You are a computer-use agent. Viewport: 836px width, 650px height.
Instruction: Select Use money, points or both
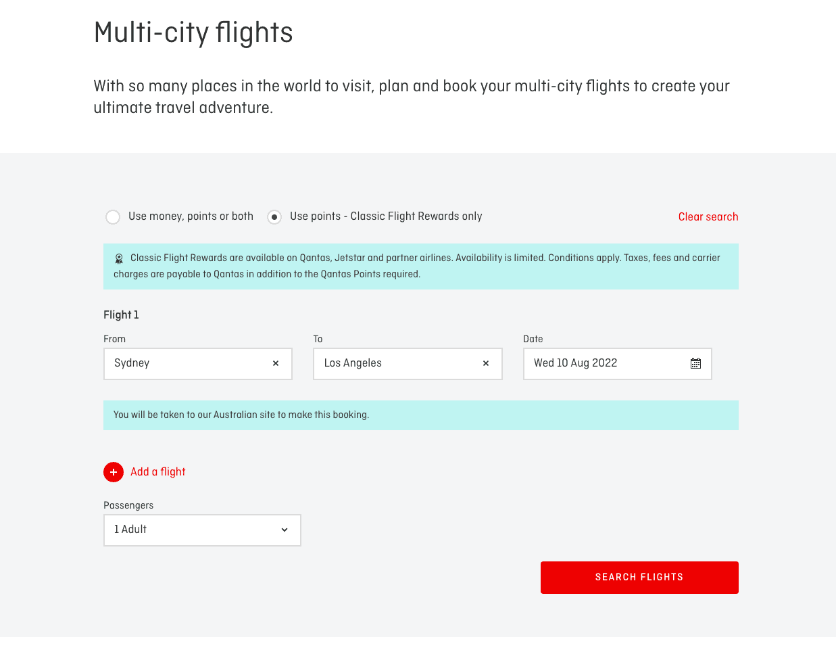(113, 217)
